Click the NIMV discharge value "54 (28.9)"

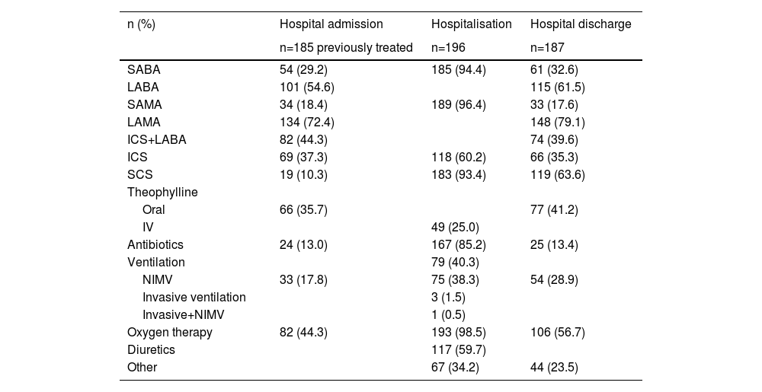pyautogui.click(x=554, y=280)
